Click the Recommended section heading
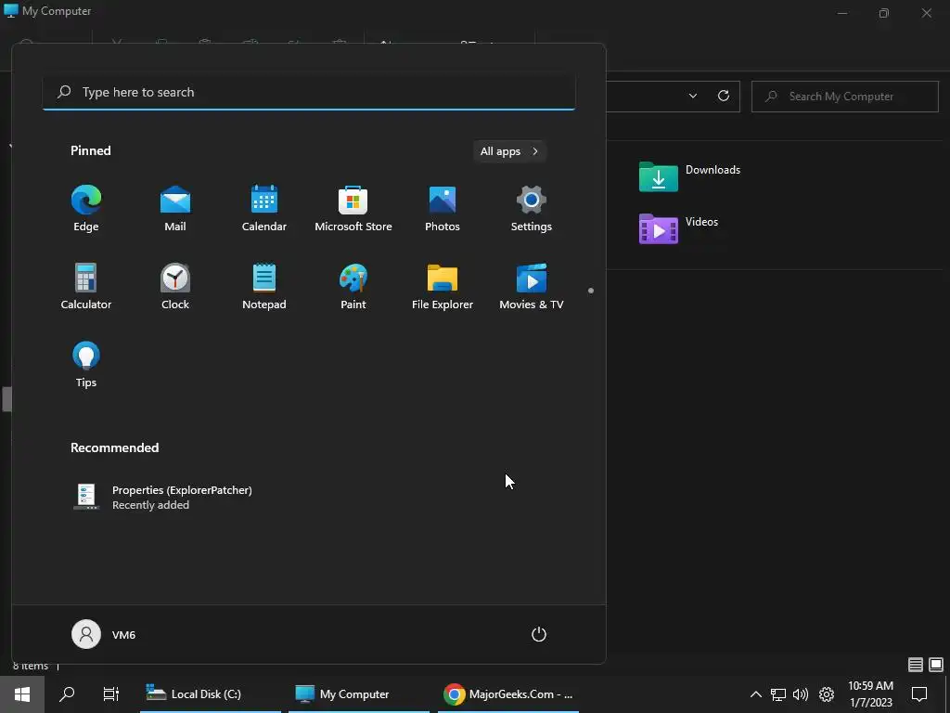 point(114,447)
